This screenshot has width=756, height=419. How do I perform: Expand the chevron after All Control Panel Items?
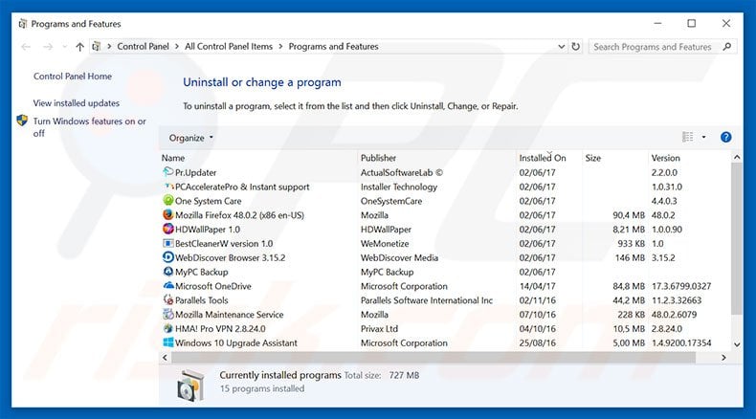point(280,46)
